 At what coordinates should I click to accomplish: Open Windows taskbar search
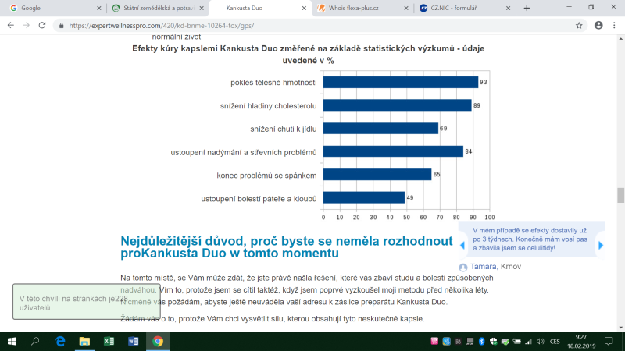point(35,342)
